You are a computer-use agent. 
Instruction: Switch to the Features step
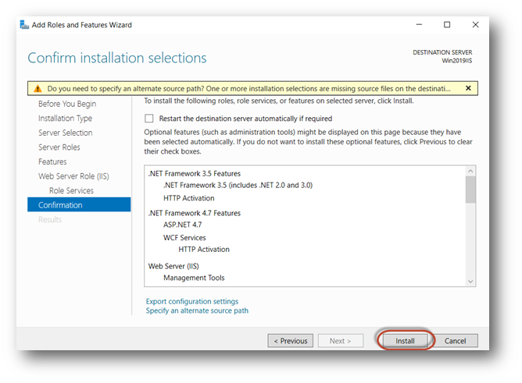click(52, 161)
